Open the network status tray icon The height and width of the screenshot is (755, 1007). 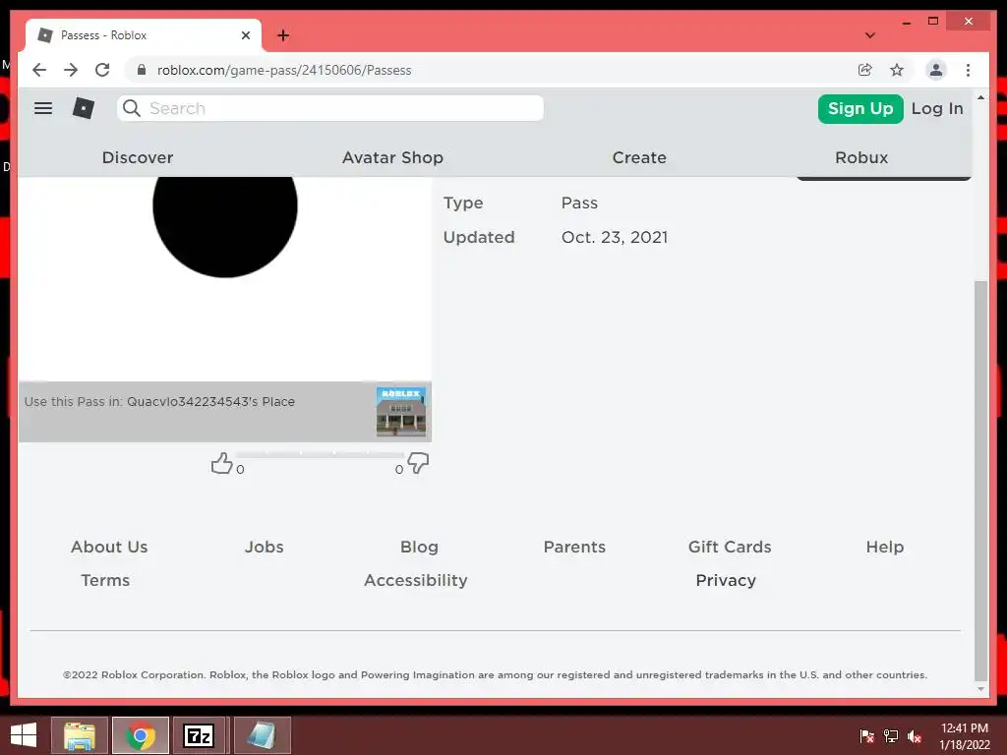pyautogui.click(x=891, y=736)
